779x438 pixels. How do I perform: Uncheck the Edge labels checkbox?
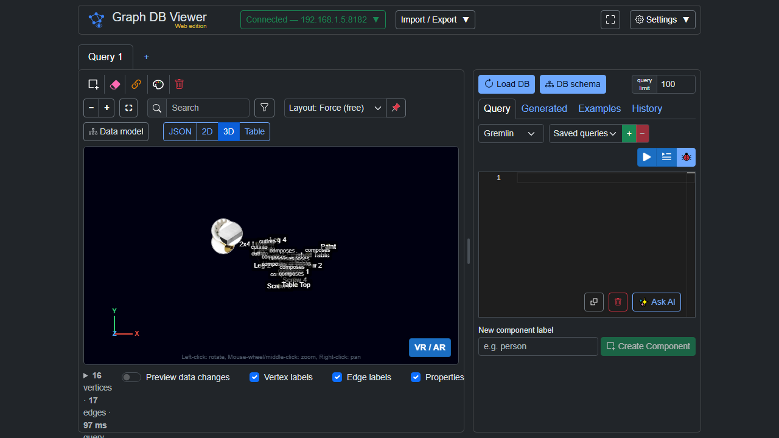pyautogui.click(x=337, y=377)
